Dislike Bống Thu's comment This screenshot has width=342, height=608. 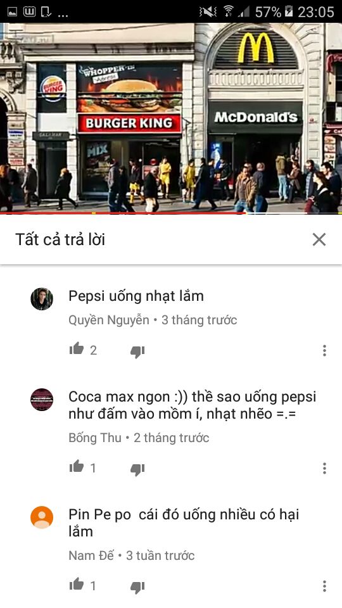137,469
